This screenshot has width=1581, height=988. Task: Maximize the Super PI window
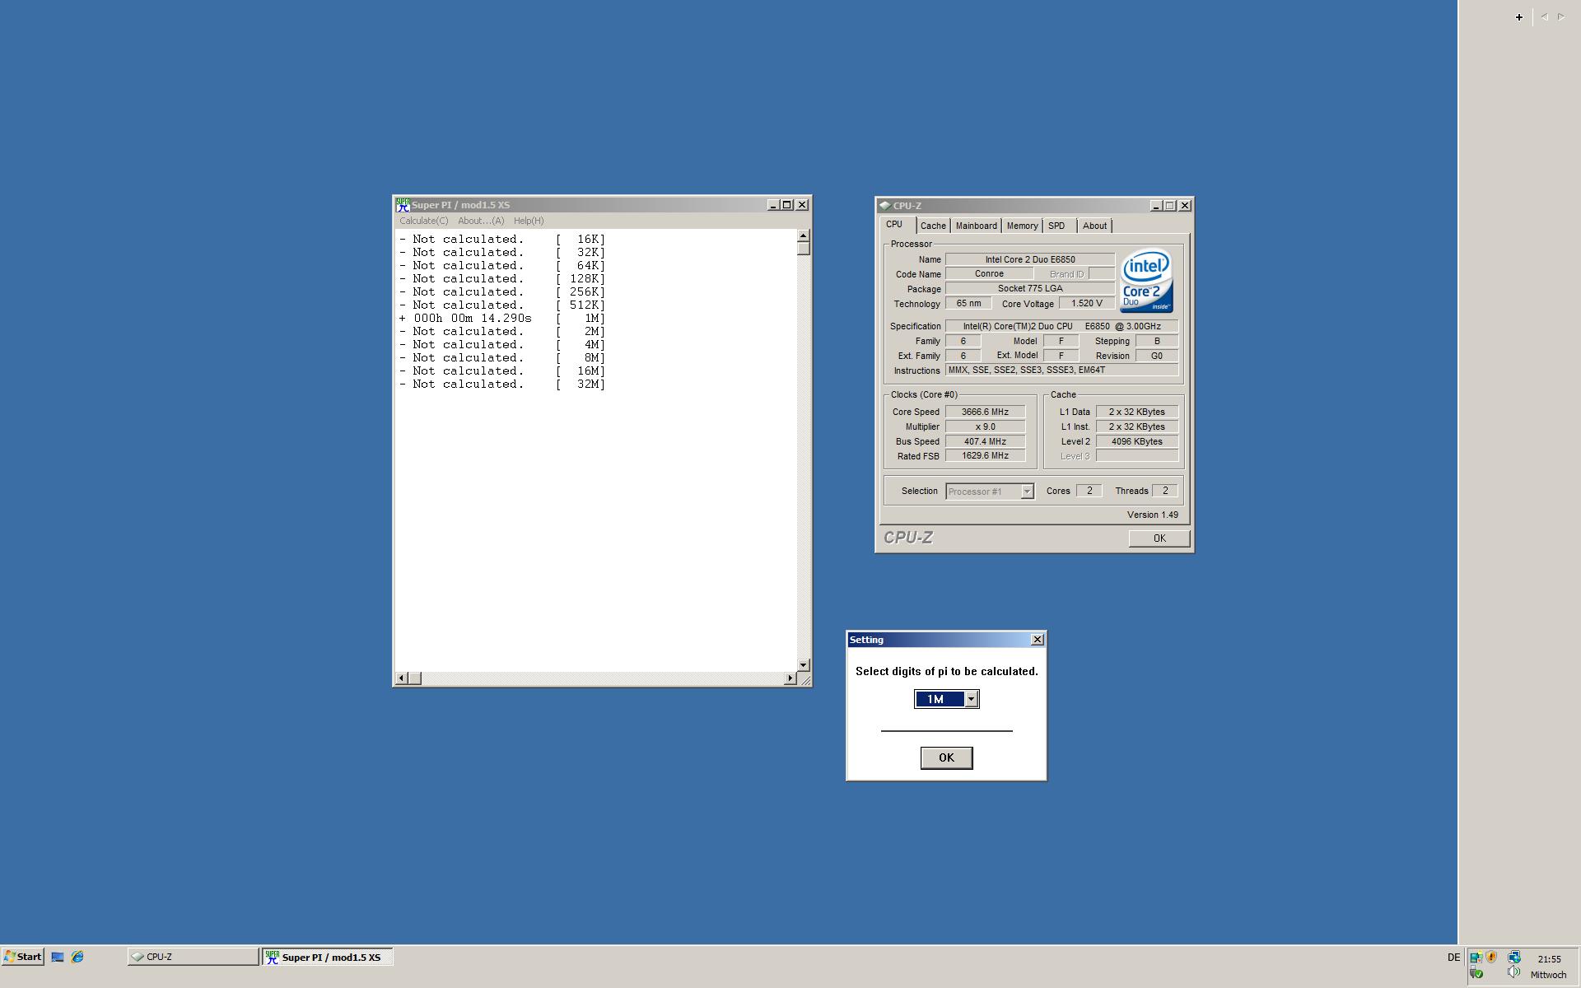pos(787,205)
